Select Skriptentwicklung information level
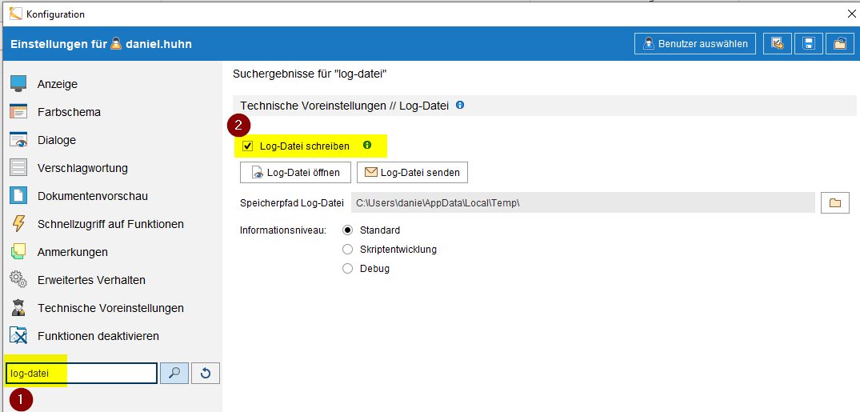 347,249
